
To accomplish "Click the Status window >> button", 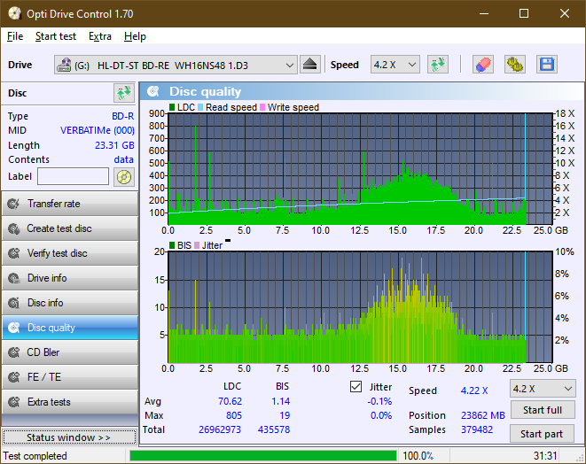I will 69,437.
